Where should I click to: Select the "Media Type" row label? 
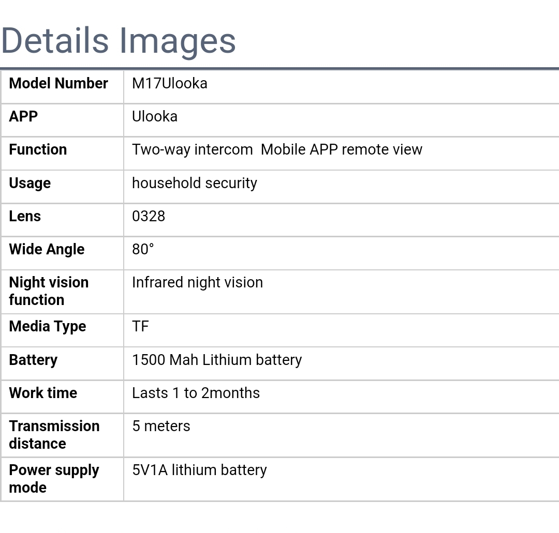click(x=48, y=326)
